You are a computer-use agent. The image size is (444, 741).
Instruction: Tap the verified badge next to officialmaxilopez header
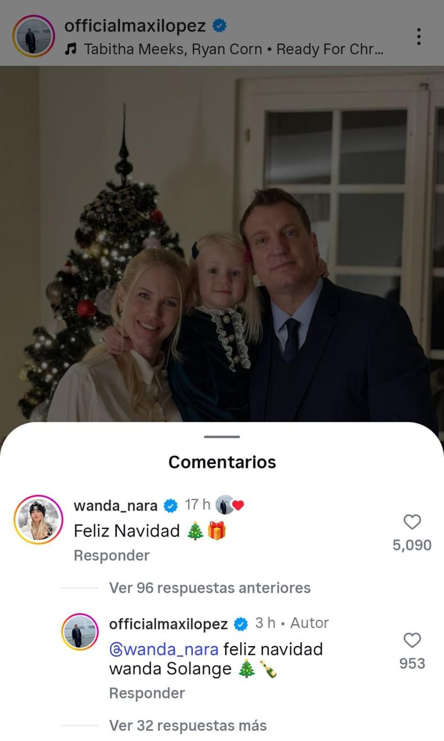pyautogui.click(x=219, y=26)
